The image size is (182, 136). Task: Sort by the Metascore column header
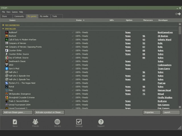pyautogui.click(x=148, y=20)
